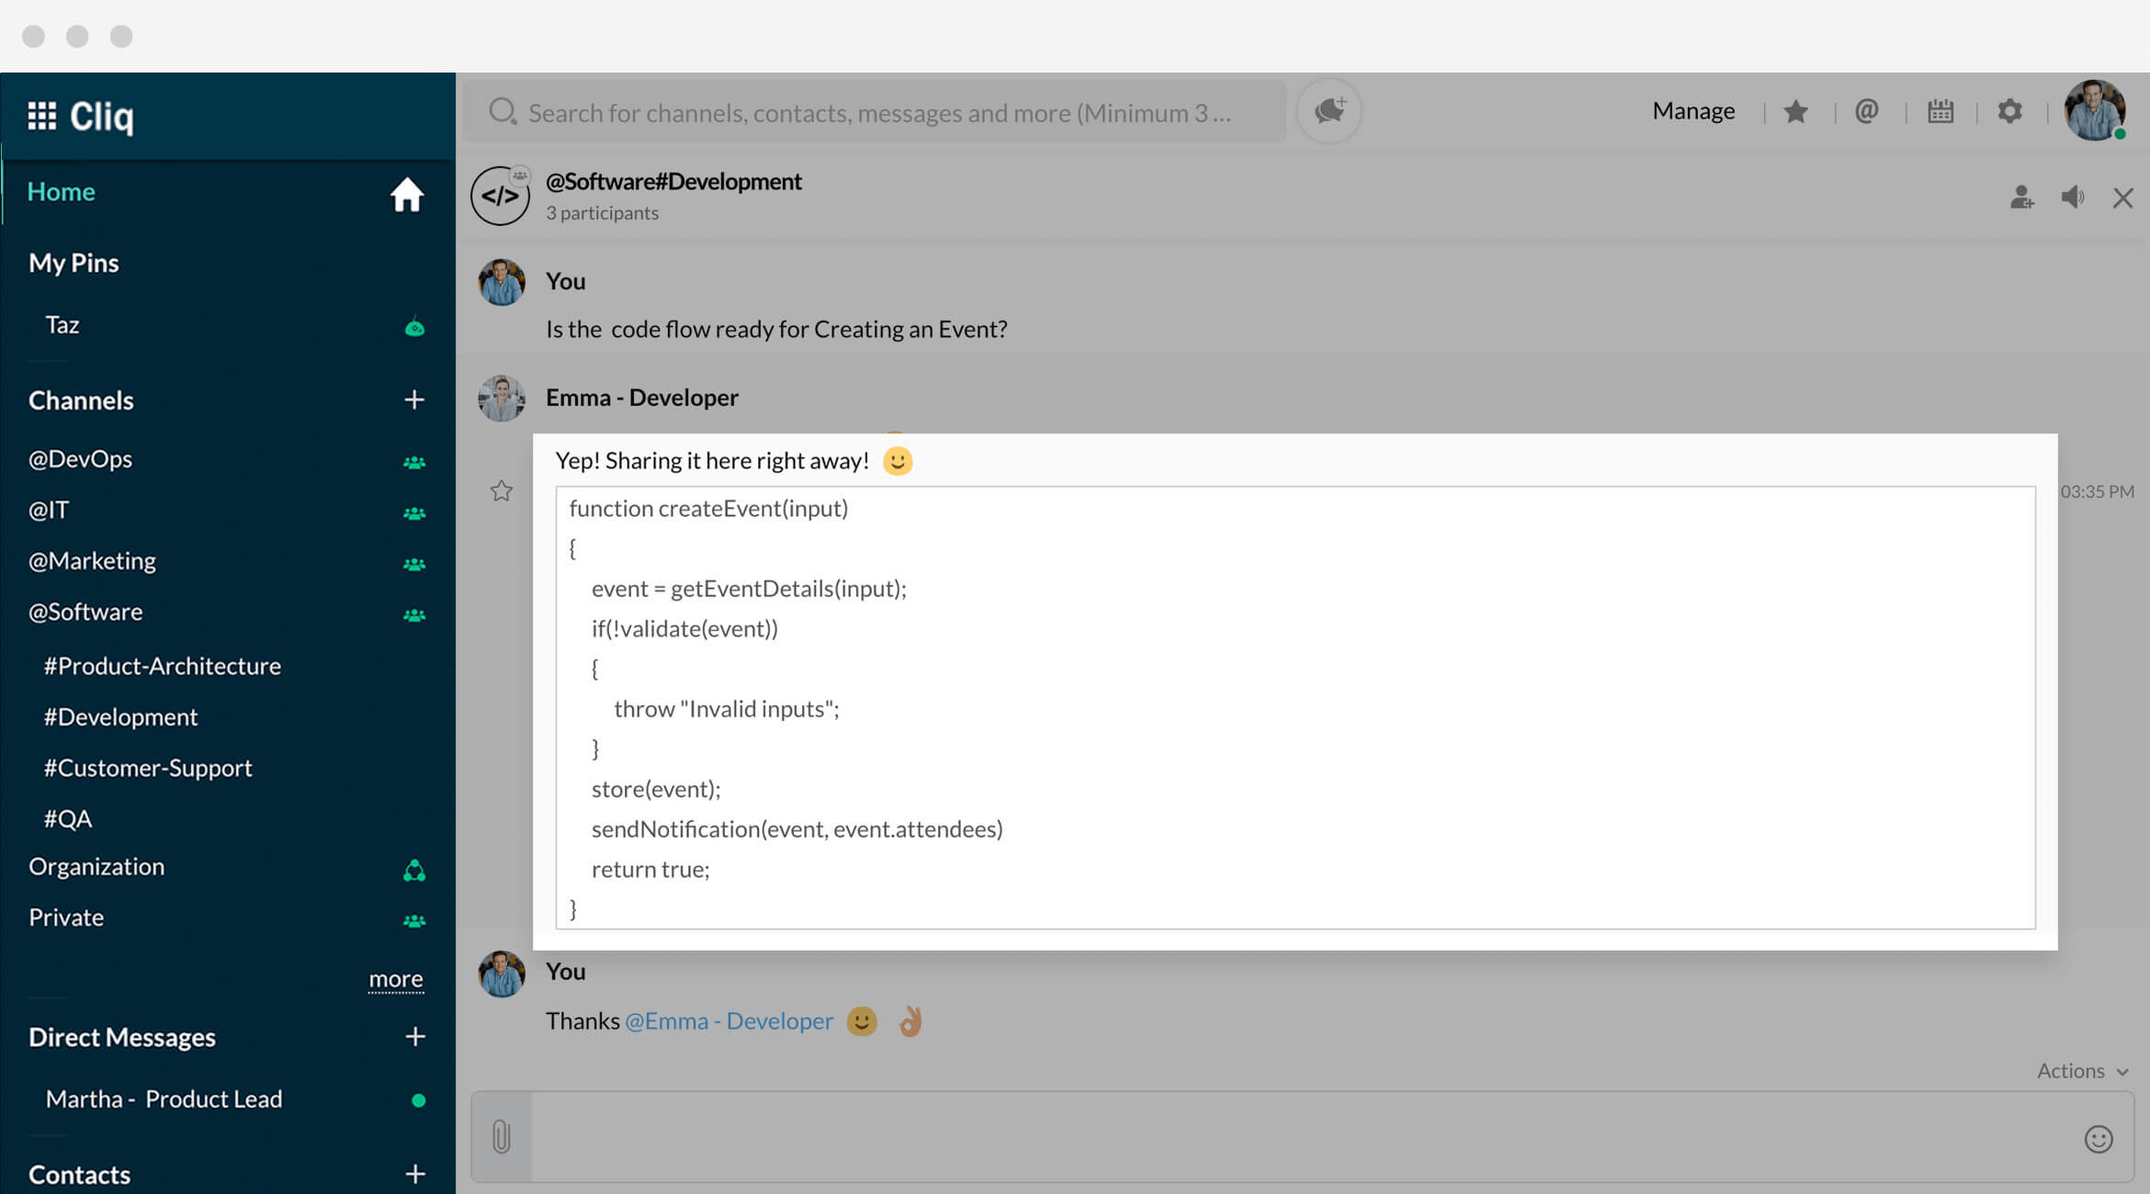The image size is (2150, 1194).
Task: Open the emoji picker in the message box
Action: [2098, 1139]
